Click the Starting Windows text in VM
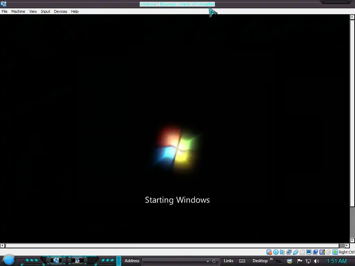 (x=177, y=200)
